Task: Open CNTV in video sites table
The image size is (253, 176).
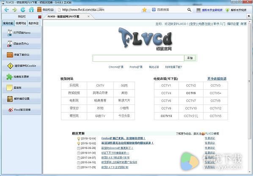Action: pyautogui.click(x=100, y=85)
